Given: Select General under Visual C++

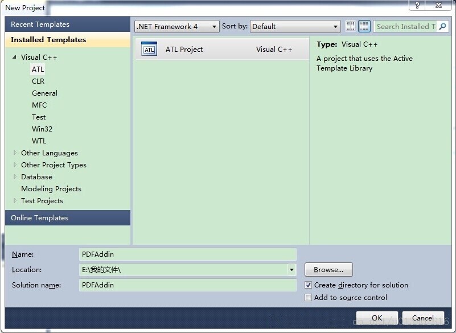Looking at the screenshot, I should (x=44, y=93).
